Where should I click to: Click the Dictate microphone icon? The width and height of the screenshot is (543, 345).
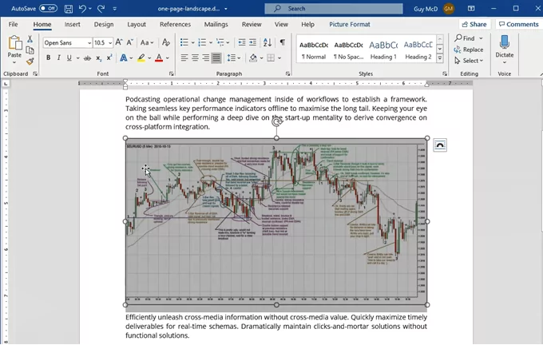pos(505,42)
